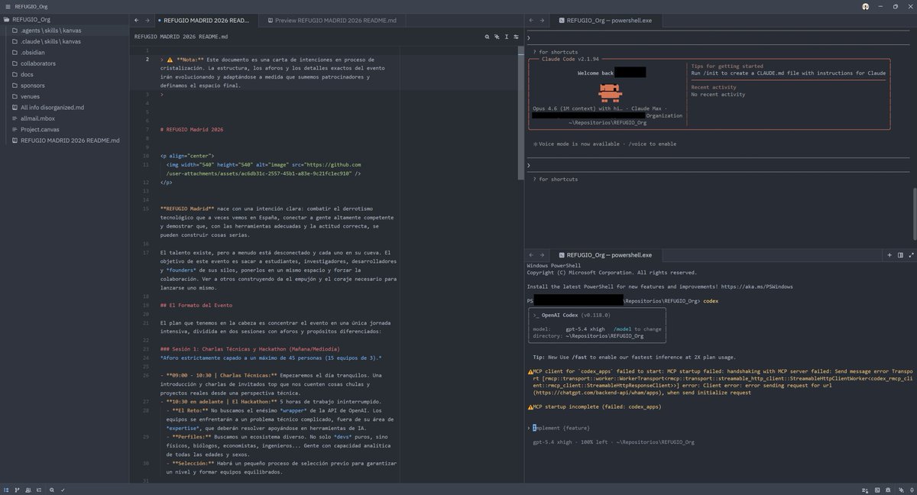This screenshot has height=495, width=917.
Task: Click the Claude Code prompt input line
Action: click(x=718, y=165)
